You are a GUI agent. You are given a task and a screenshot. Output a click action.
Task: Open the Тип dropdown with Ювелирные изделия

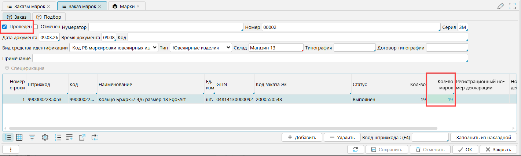pos(201,48)
